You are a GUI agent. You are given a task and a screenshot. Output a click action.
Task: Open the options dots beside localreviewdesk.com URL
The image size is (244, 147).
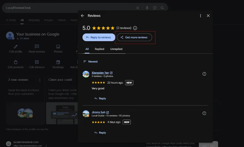(x=46, y=146)
